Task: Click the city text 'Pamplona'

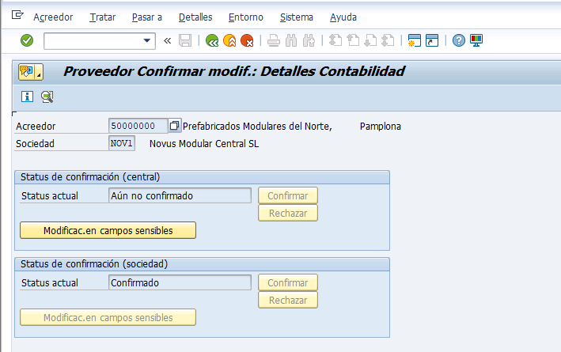Action: 381,127
